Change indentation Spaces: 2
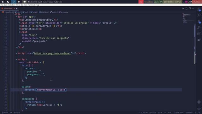The height and width of the screenshot is (114, 202). click(153, 113)
